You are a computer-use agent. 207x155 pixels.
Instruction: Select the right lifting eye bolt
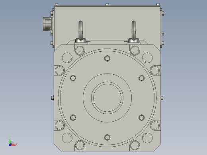tap(134, 31)
